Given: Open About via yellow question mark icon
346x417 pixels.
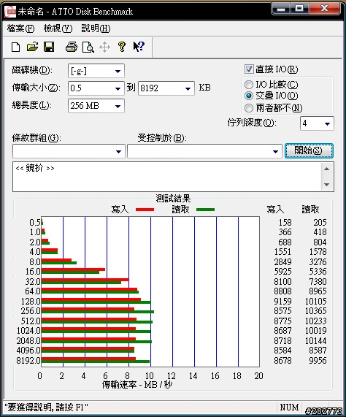Looking at the screenshot, I should (x=122, y=47).
